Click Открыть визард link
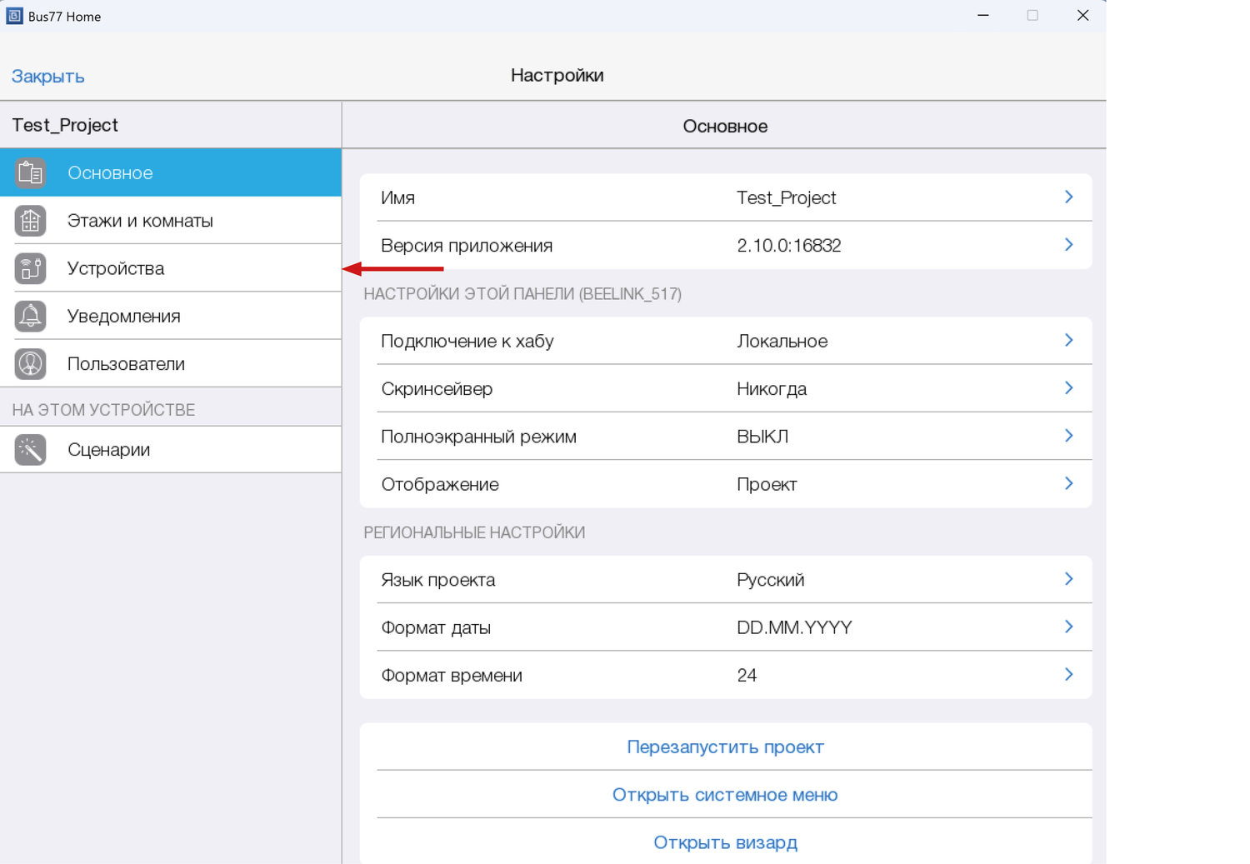The width and height of the screenshot is (1250, 864). coord(725,842)
